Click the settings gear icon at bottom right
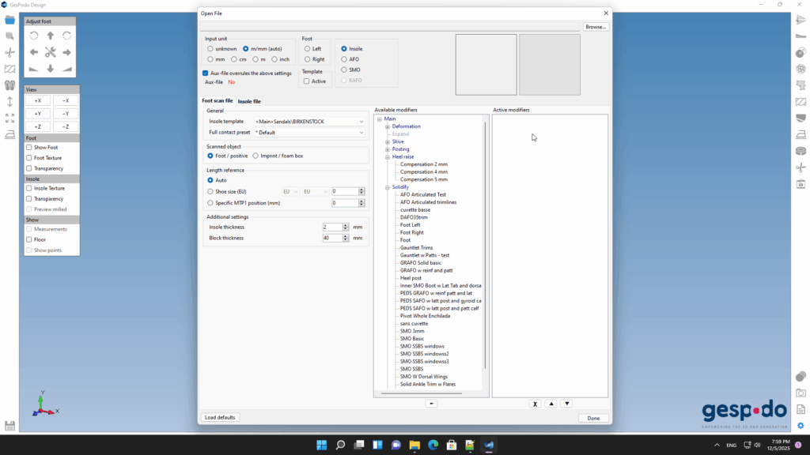This screenshot has width=810, height=455. [x=801, y=426]
